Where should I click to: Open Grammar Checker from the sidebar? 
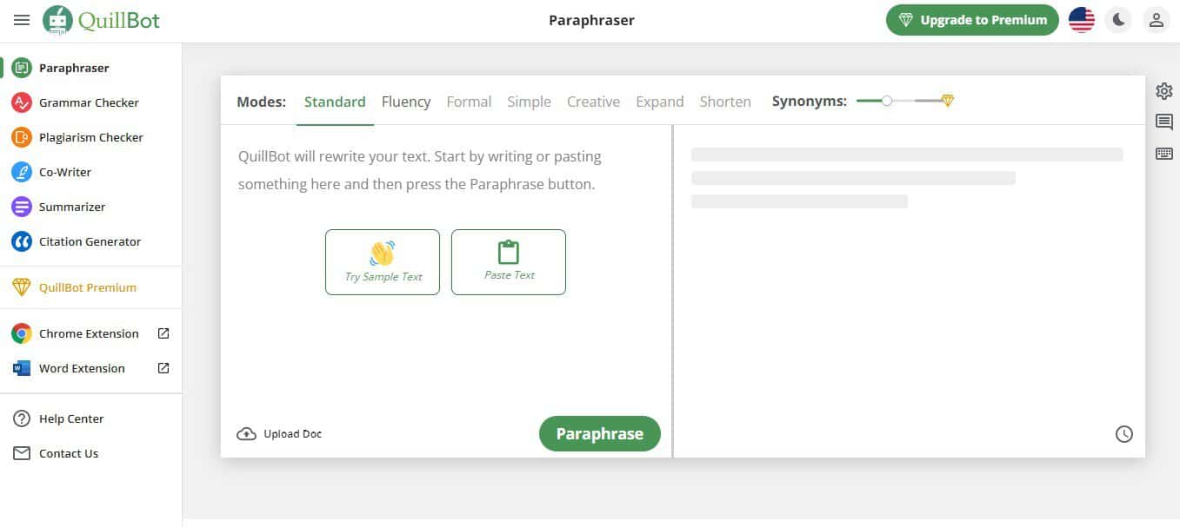[88, 102]
